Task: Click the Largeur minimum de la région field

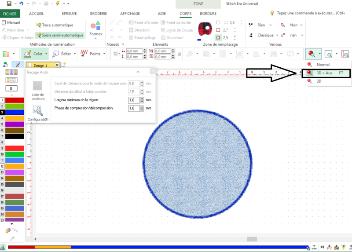Action: (x=135, y=100)
